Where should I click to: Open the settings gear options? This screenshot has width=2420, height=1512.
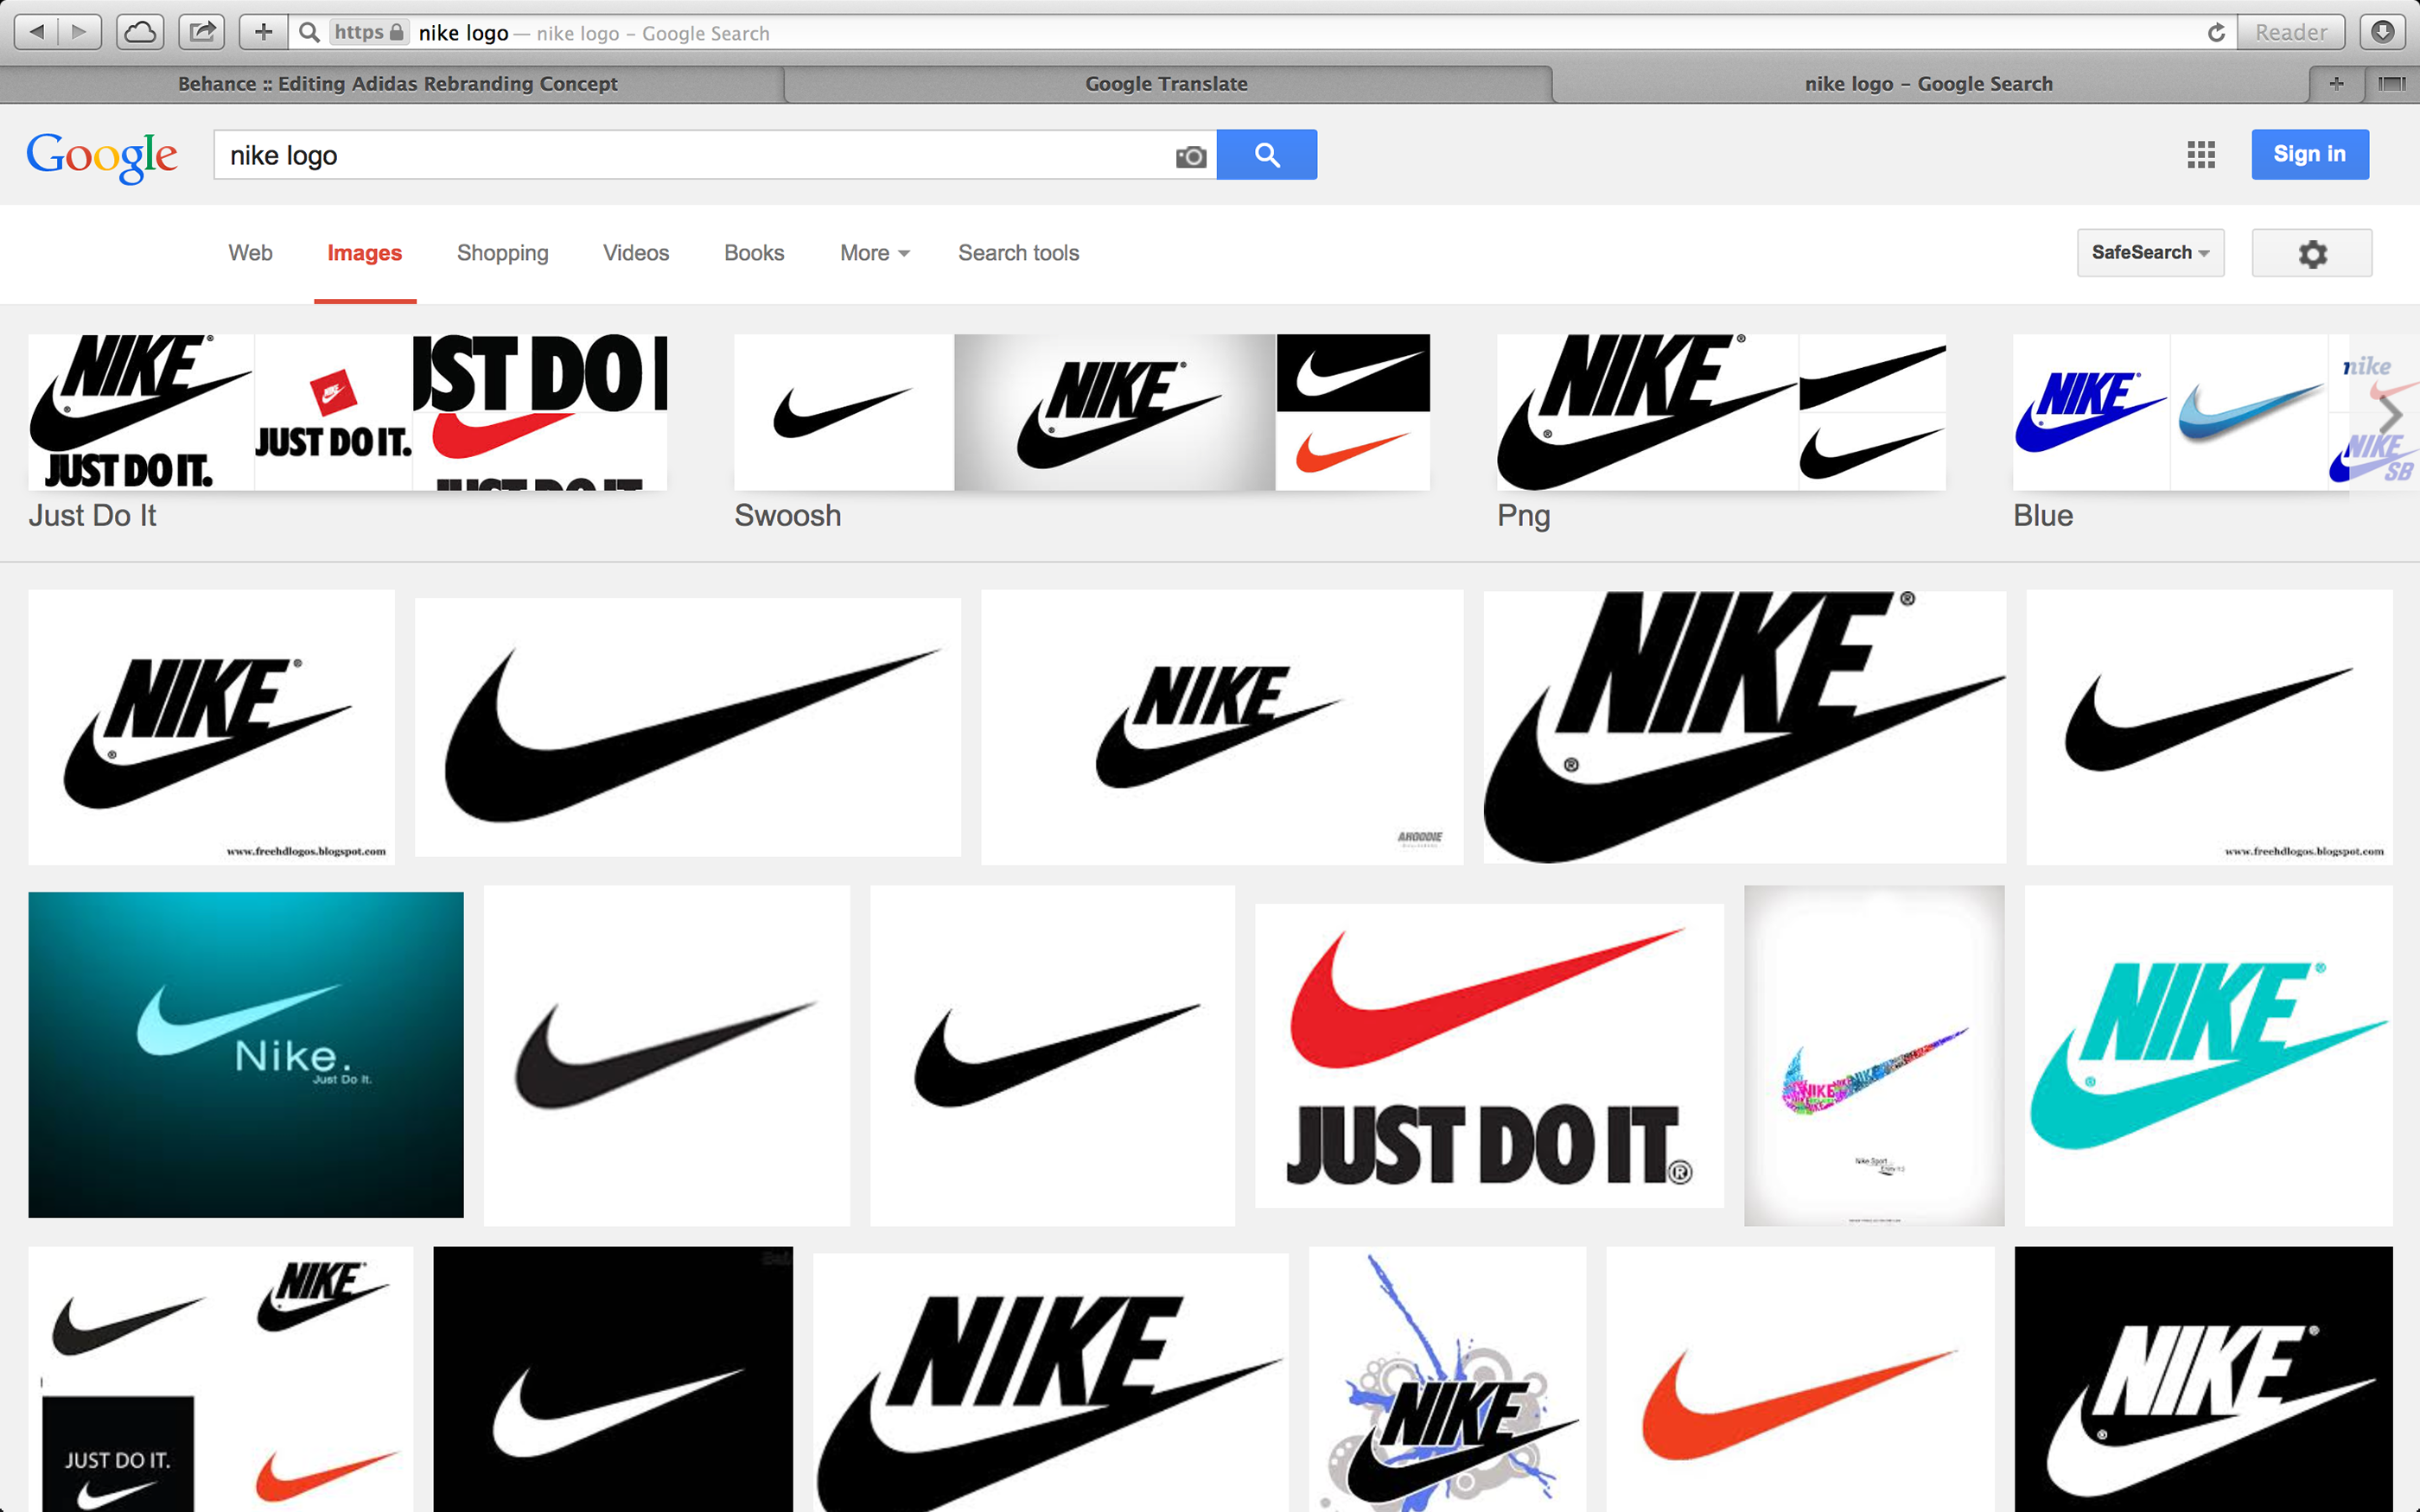pos(2311,253)
